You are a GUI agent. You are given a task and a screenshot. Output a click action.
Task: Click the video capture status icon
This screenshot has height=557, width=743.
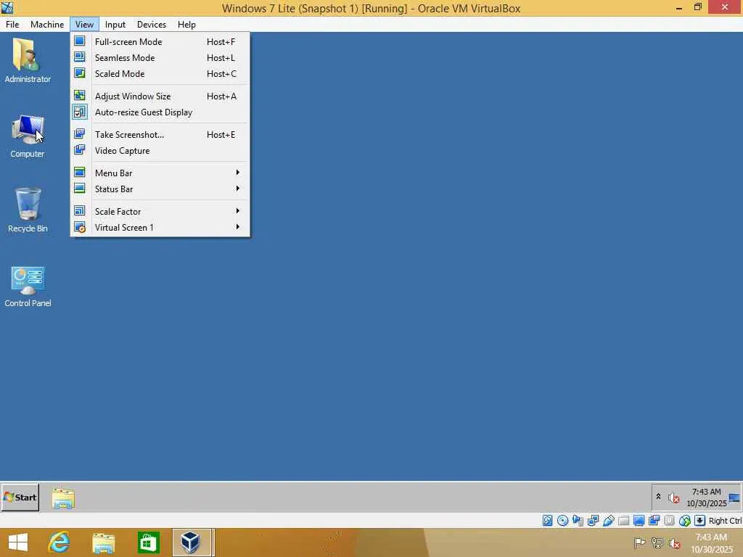tap(654, 521)
